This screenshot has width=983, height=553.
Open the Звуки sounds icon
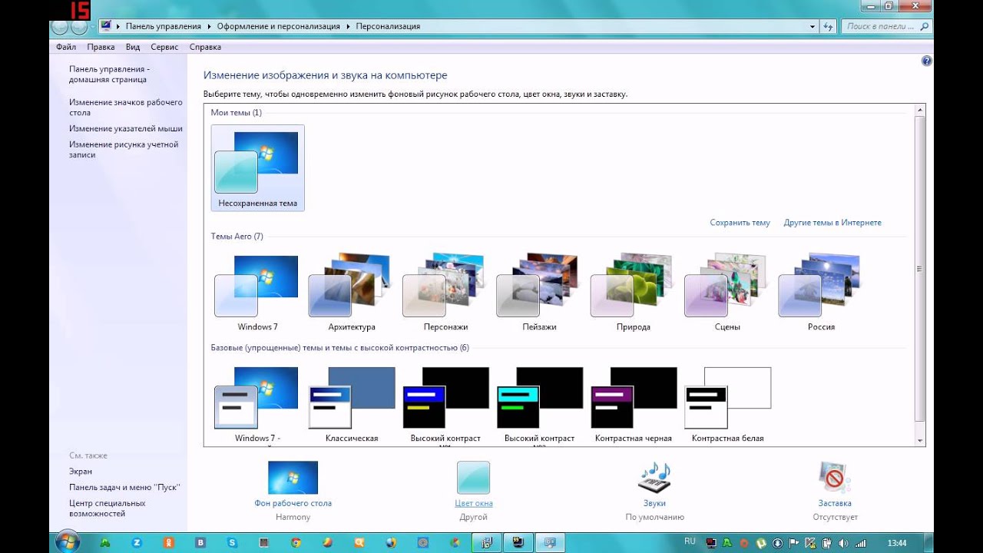click(x=654, y=477)
